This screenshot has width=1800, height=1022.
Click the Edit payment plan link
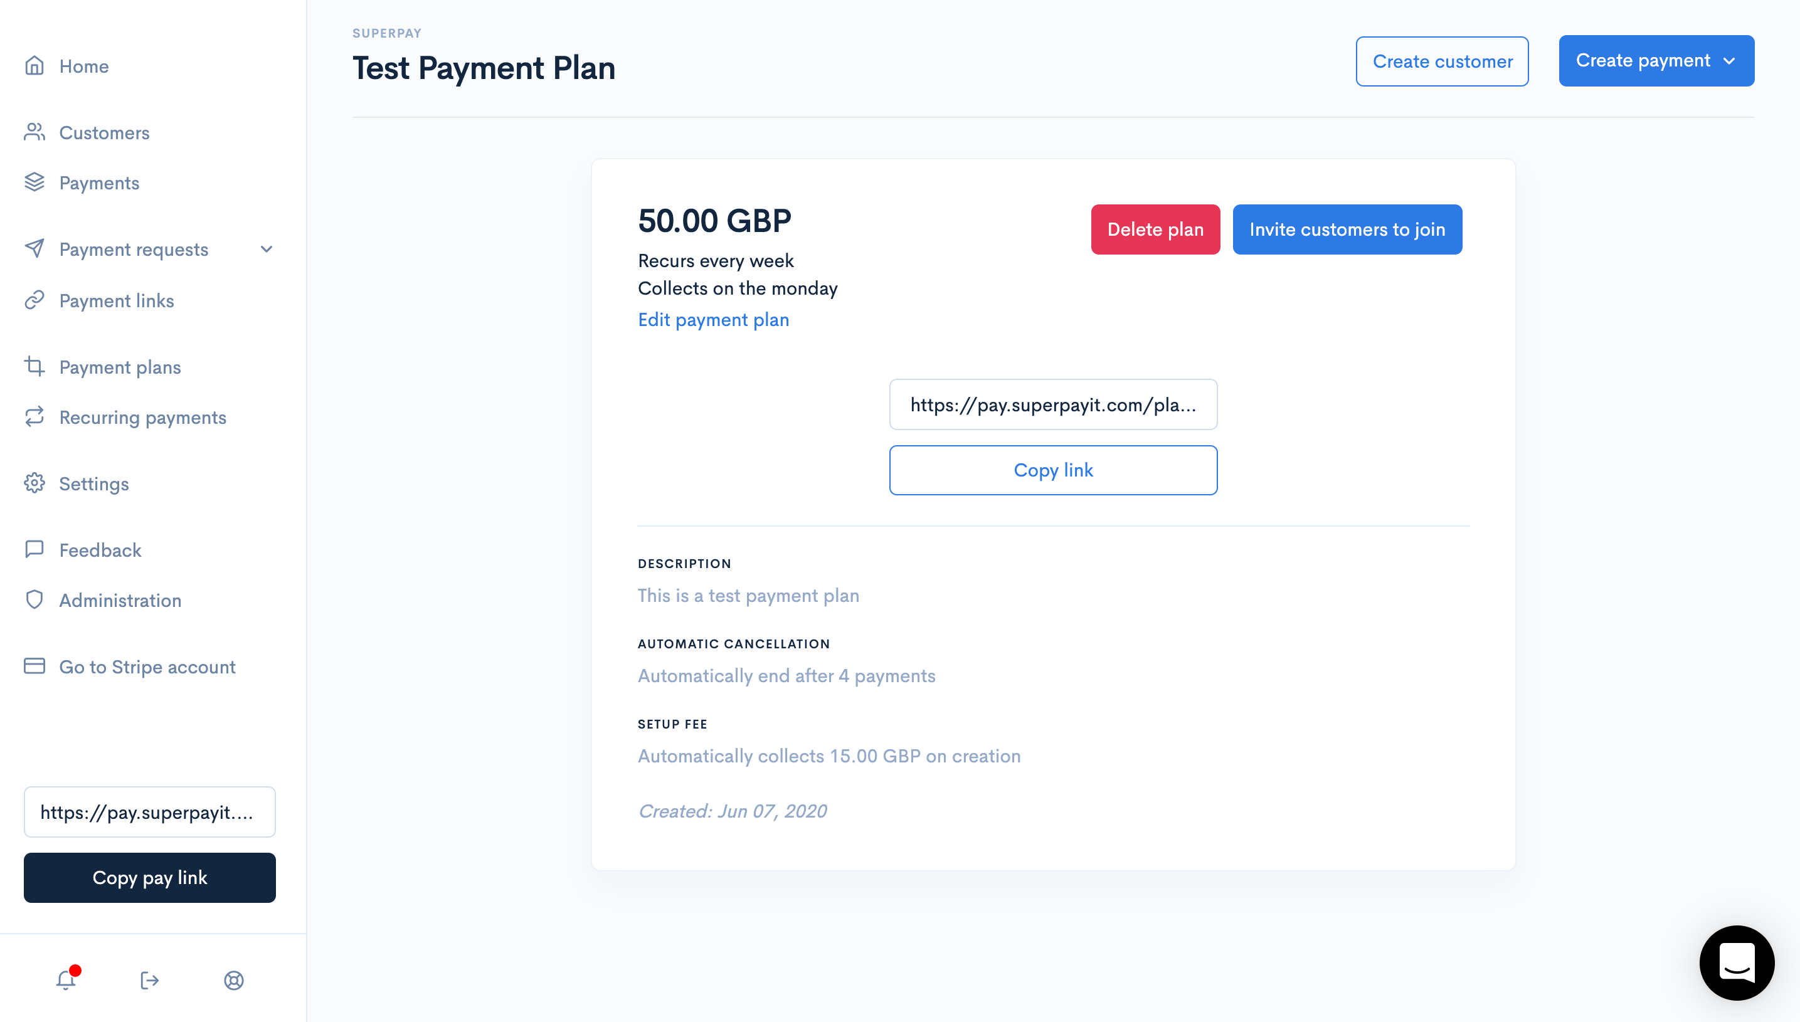pos(713,320)
